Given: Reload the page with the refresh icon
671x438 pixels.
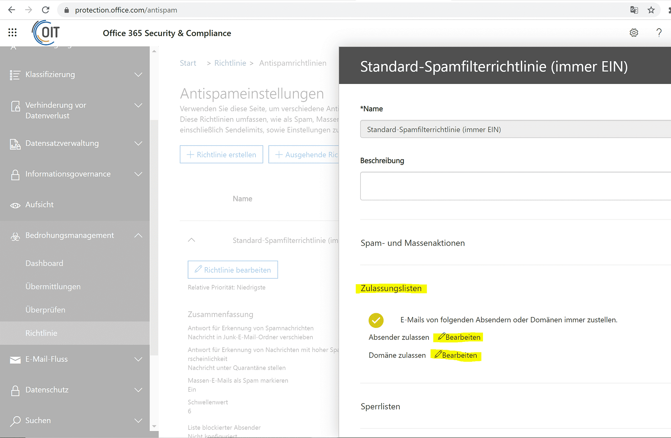Looking at the screenshot, I should (45, 10).
